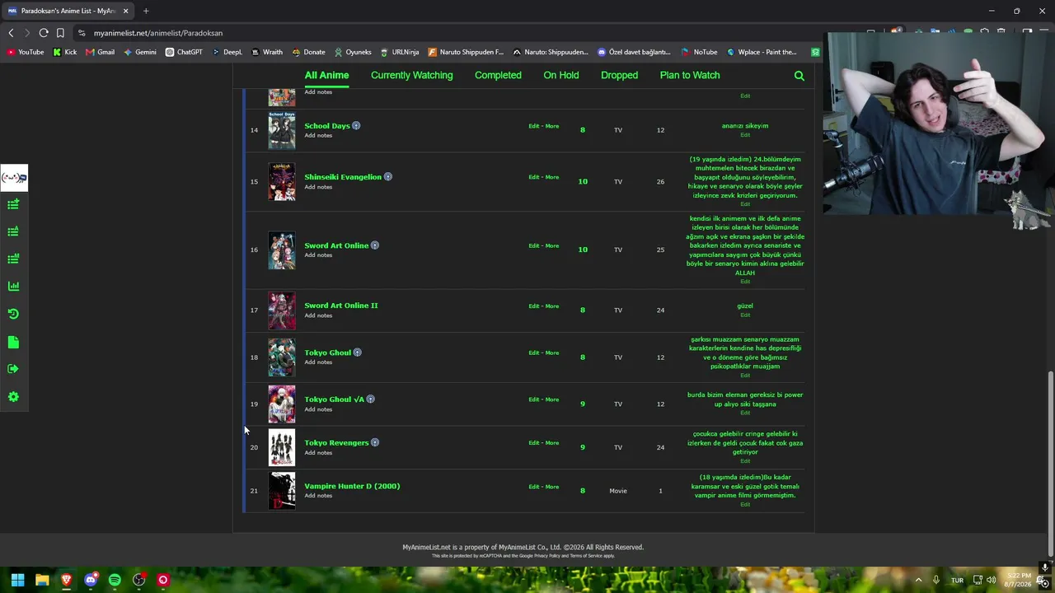
Task: Click the score 10 for Shinseiki Evangelion
Action: coord(583,181)
